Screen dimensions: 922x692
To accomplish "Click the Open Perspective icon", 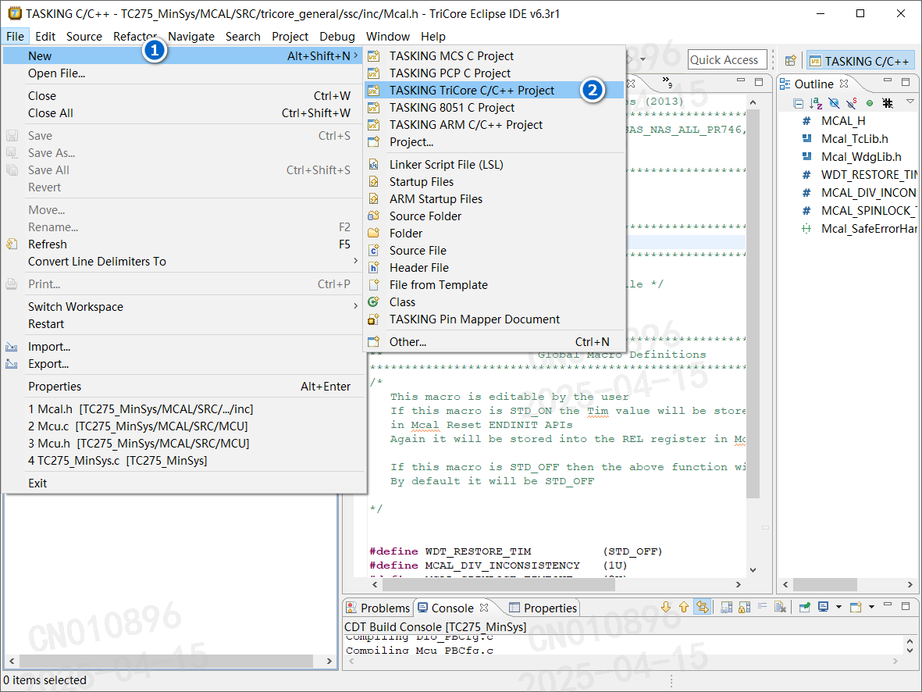I will [790, 61].
